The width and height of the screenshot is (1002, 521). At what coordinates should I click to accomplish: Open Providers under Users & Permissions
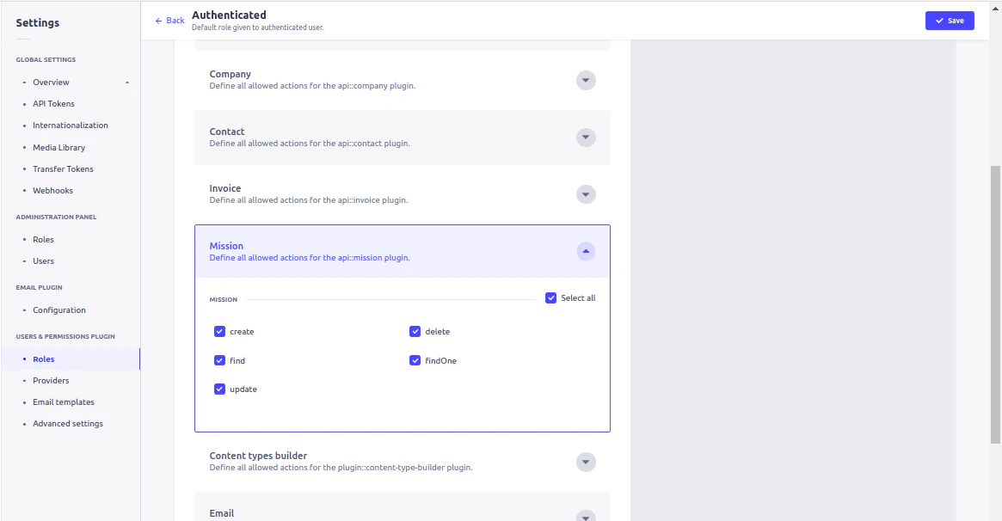[51, 380]
